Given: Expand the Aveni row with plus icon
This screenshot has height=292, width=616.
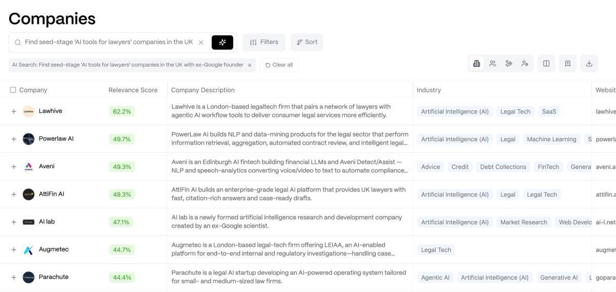Looking at the screenshot, I should tap(14, 167).
